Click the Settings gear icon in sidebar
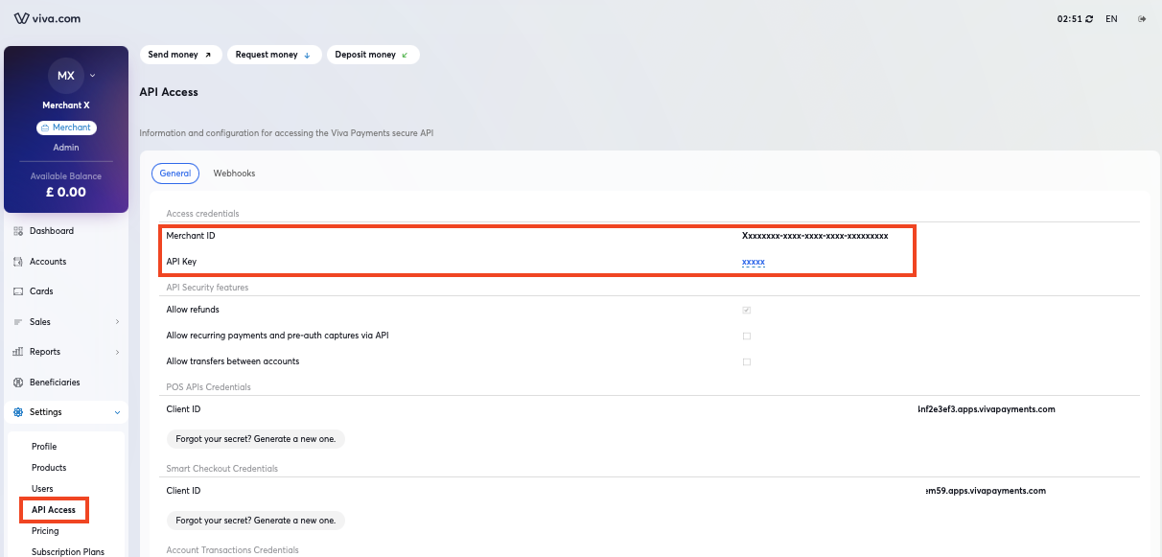This screenshot has width=1162, height=557. coord(17,411)
